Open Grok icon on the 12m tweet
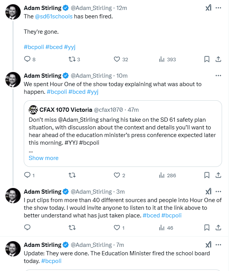 [x=208, y=8]
